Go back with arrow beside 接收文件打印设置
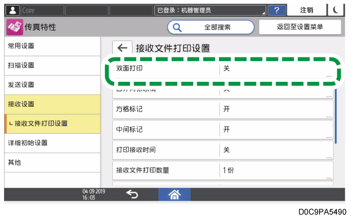Screen dimensions: 351x217 click(x=122, y=48)
